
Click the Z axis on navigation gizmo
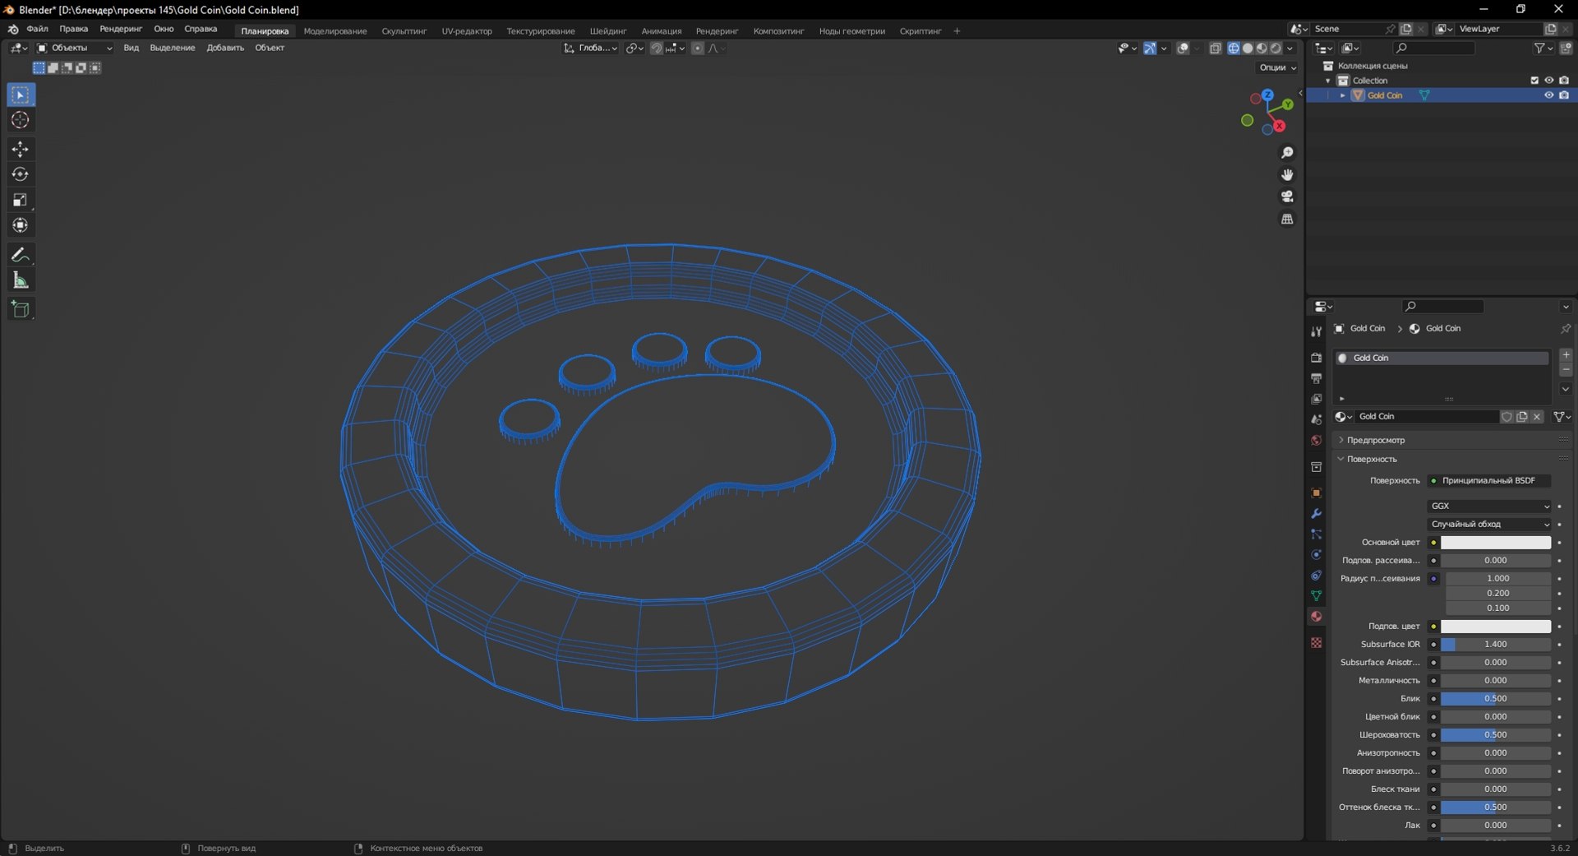(x=1268, y=95)
